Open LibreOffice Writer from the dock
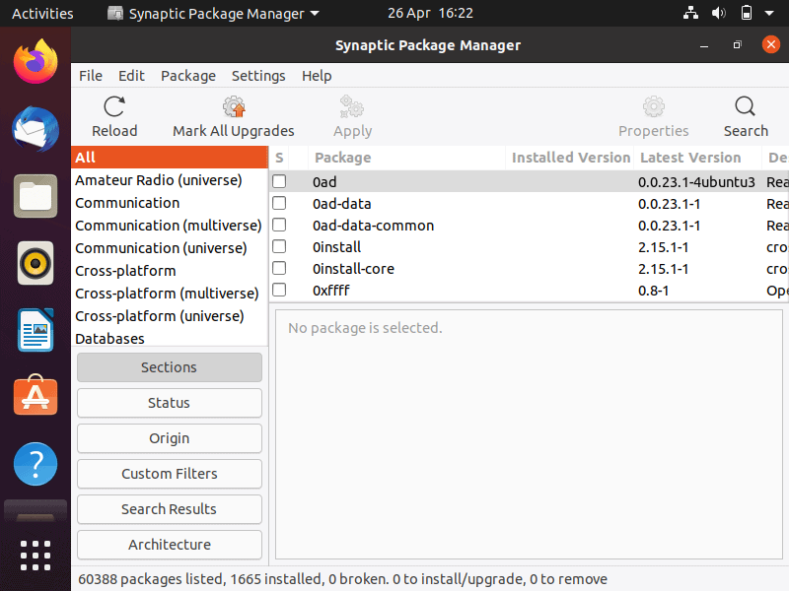Screen dimensions: 789x591 point(36,330)
